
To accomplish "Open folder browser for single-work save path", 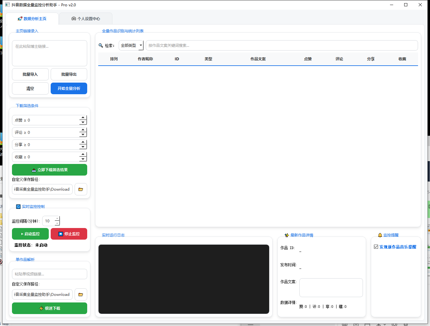I will click(x=81, y=295).
